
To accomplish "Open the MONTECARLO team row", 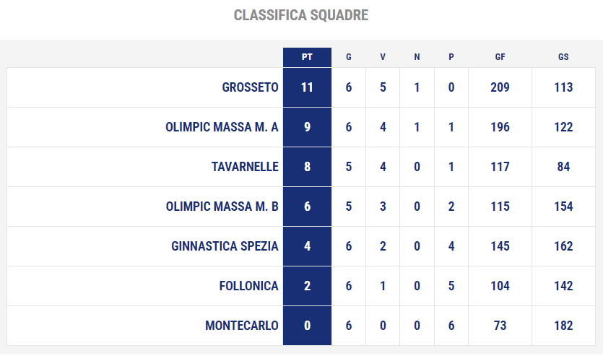I will tap(300, 326).
